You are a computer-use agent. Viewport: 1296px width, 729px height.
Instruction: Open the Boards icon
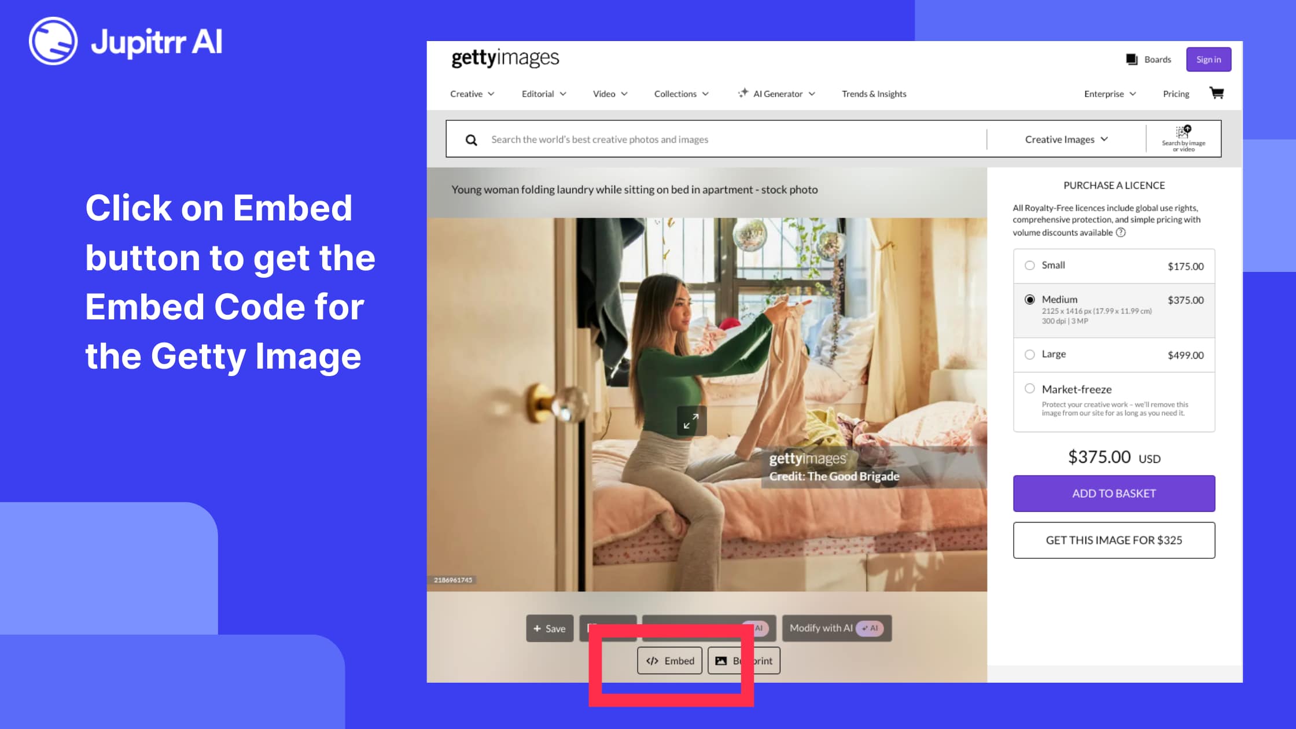(1132, 60)
